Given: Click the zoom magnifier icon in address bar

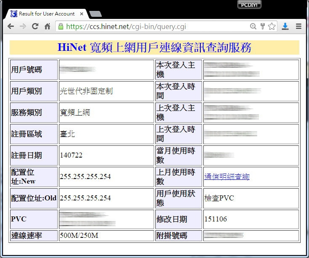Looking at the screenshot, I should [x=253, y=26].
